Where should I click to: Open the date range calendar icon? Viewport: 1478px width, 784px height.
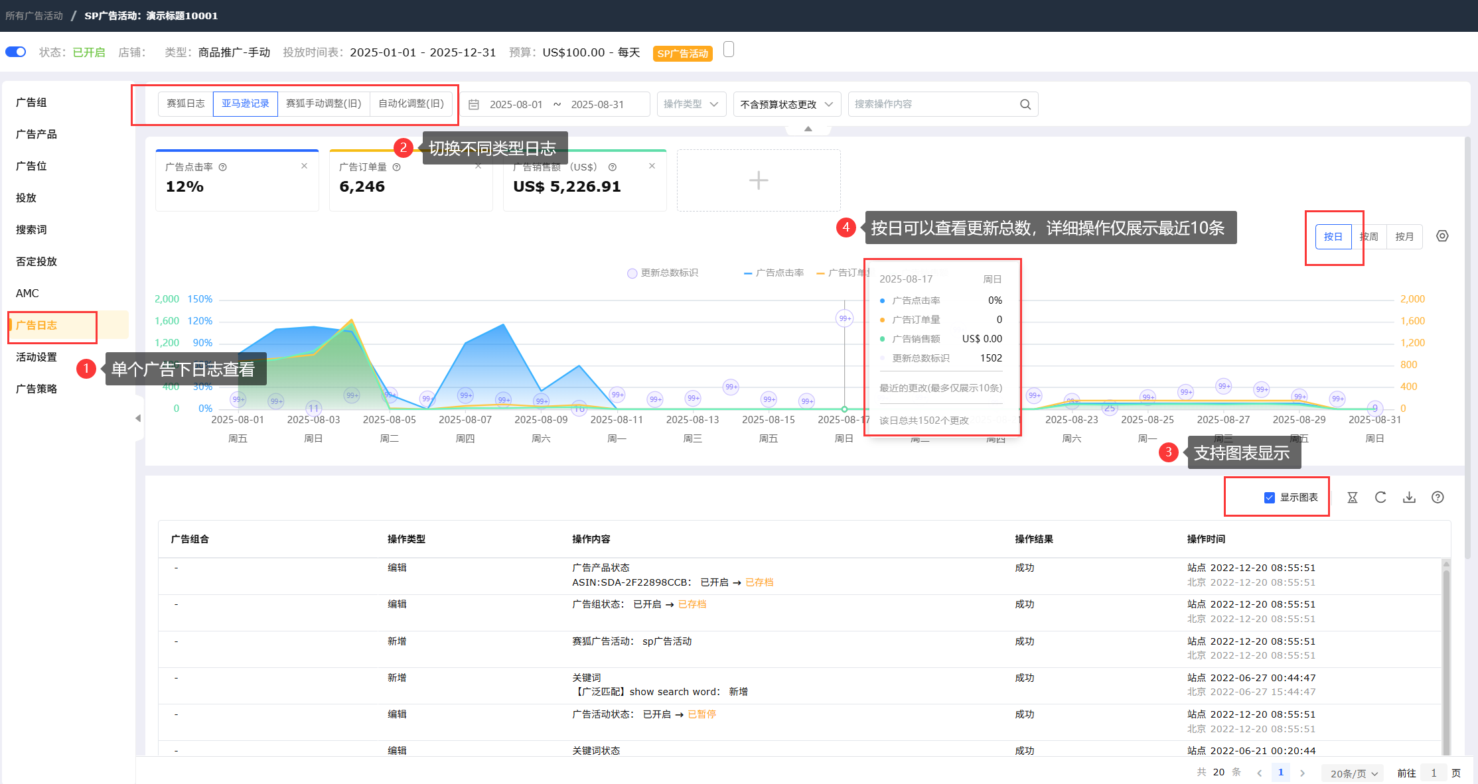click(x=474, y=105)
